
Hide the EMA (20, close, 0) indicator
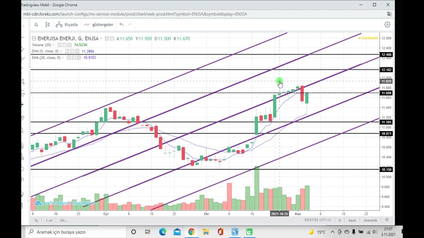69,58
